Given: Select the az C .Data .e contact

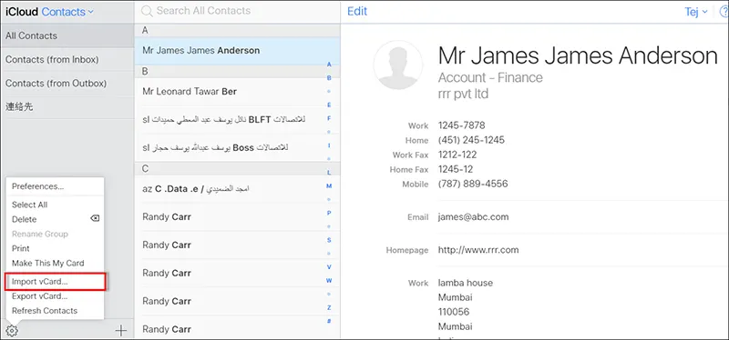Looking at the screenshot, I should click(238, 189).
